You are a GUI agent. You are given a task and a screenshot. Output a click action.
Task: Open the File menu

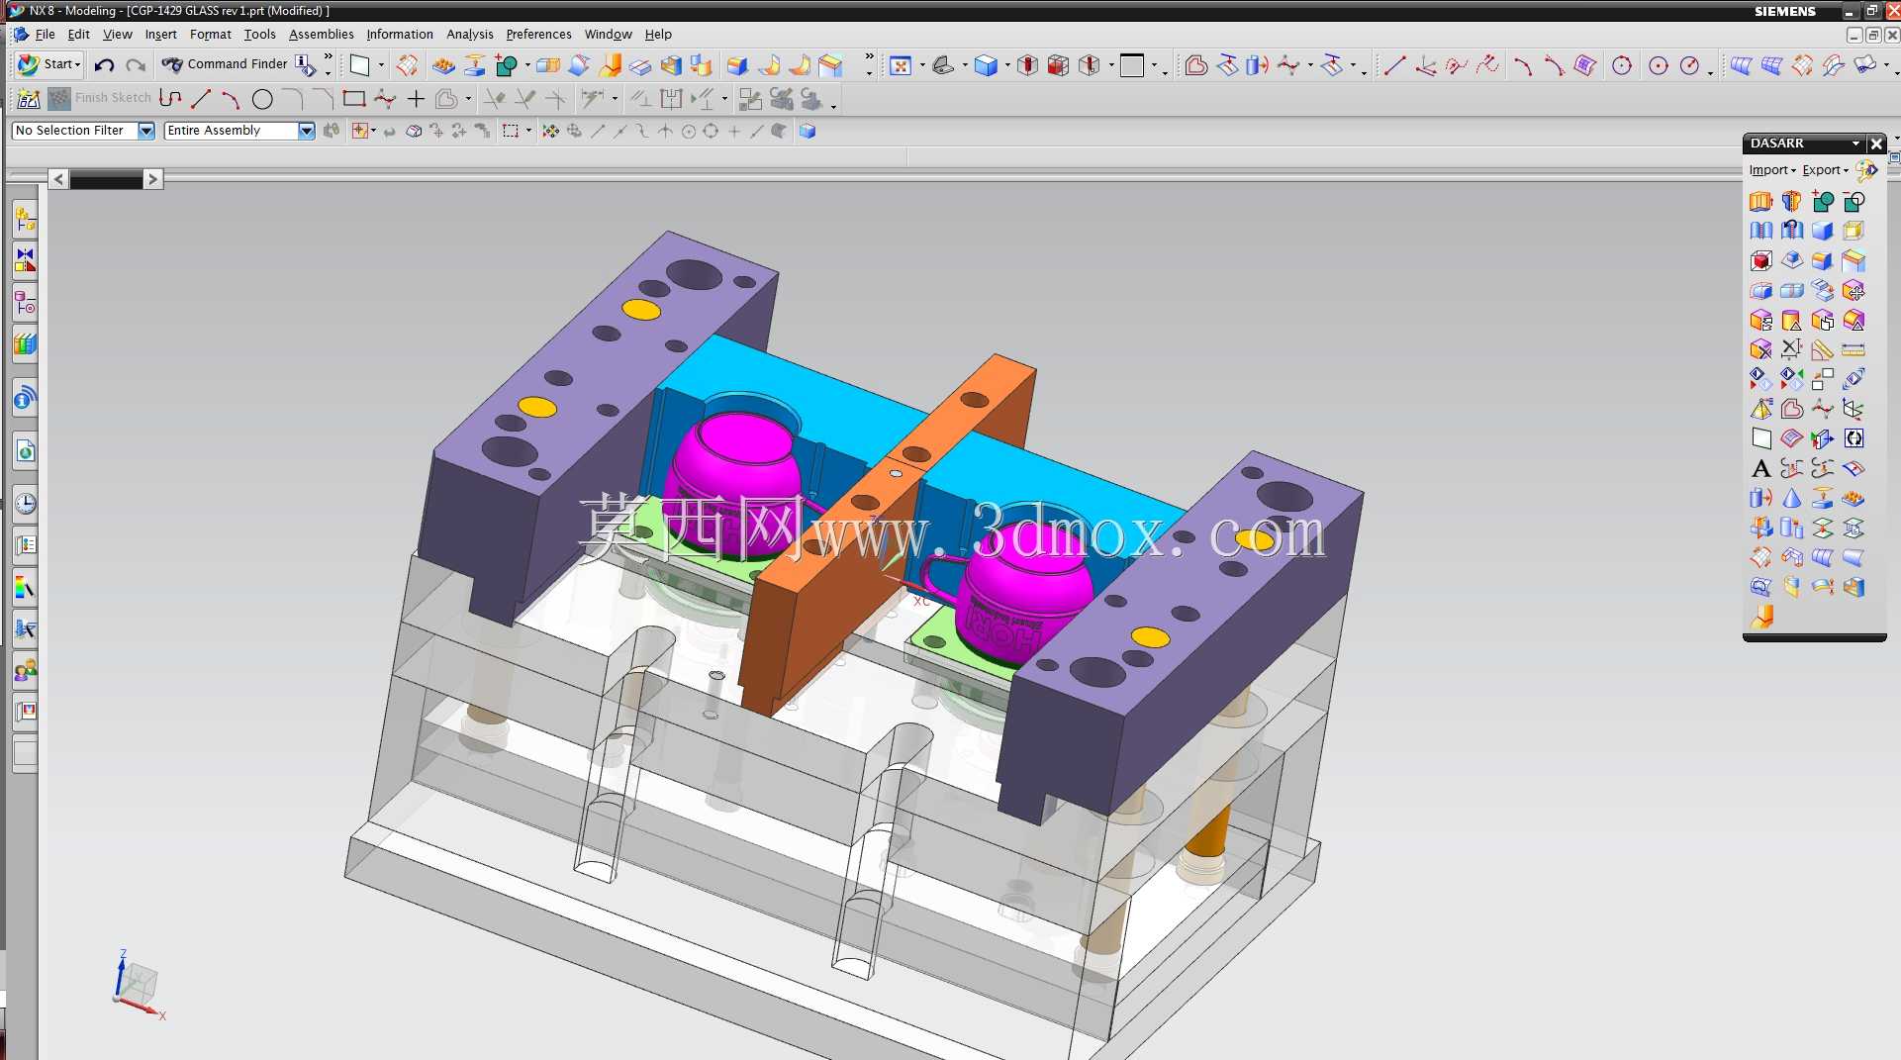coord(45,35)
